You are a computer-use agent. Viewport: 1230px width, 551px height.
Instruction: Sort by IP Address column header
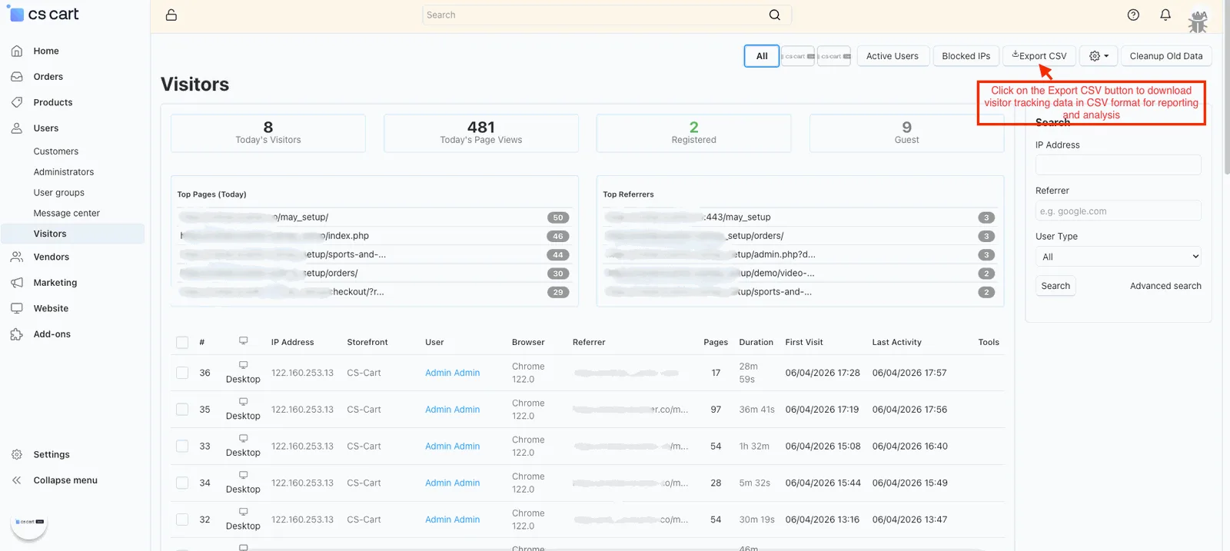pyautogui.click(x=292, y=342)
